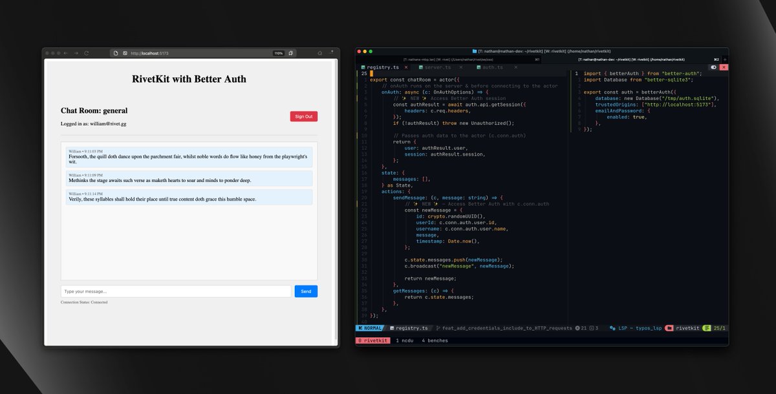The height and width of the screenshot is (394, 776).
Task: Click the TypeScript icon on auth.ts tab
Action: click(479, 67)
